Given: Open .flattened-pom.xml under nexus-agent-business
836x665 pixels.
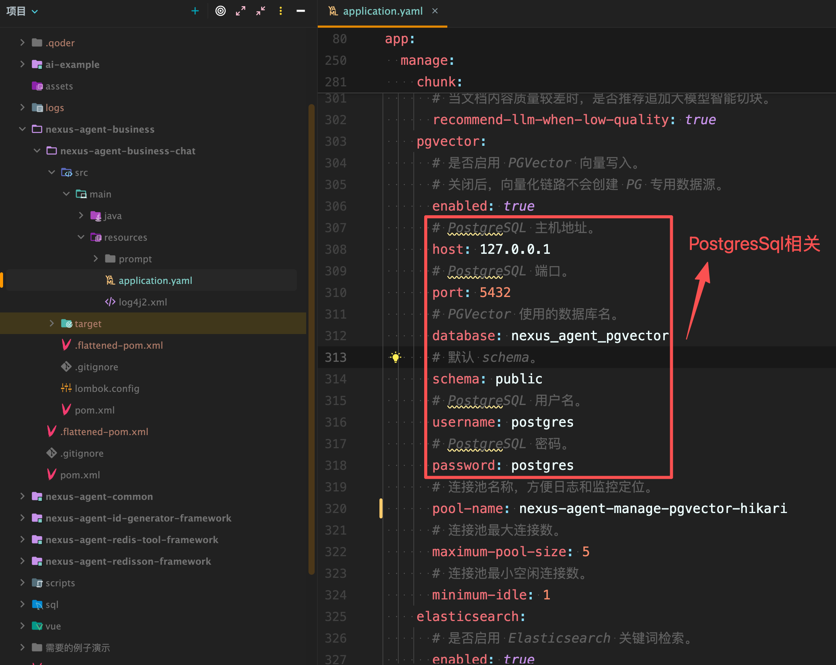Looking at the screenshot, I should pyautogui.click(x=104, y=431).
